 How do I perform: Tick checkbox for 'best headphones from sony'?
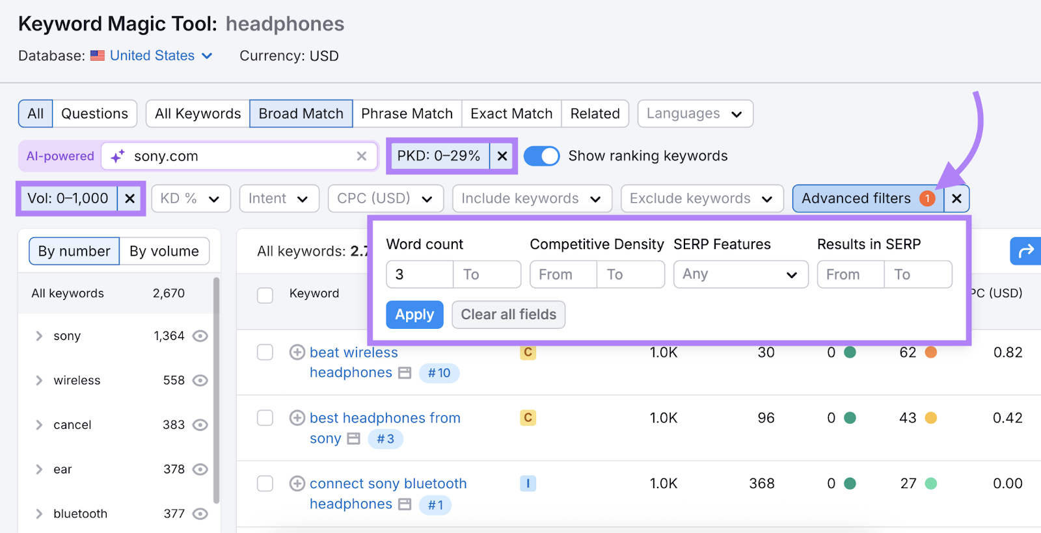point(265,417)
